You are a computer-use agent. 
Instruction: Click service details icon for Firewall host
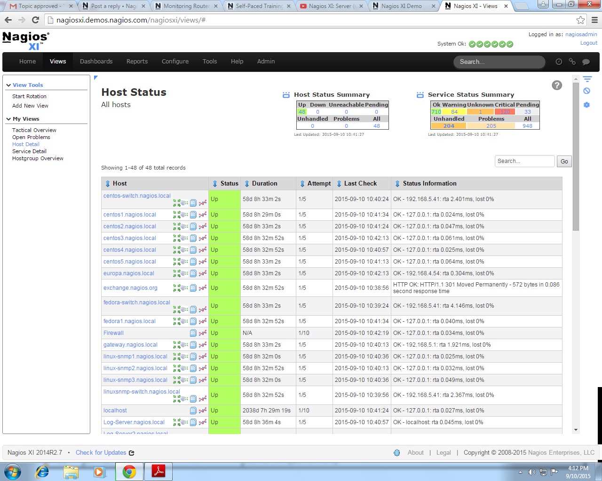pyautogui.click(x=193, y=333)
